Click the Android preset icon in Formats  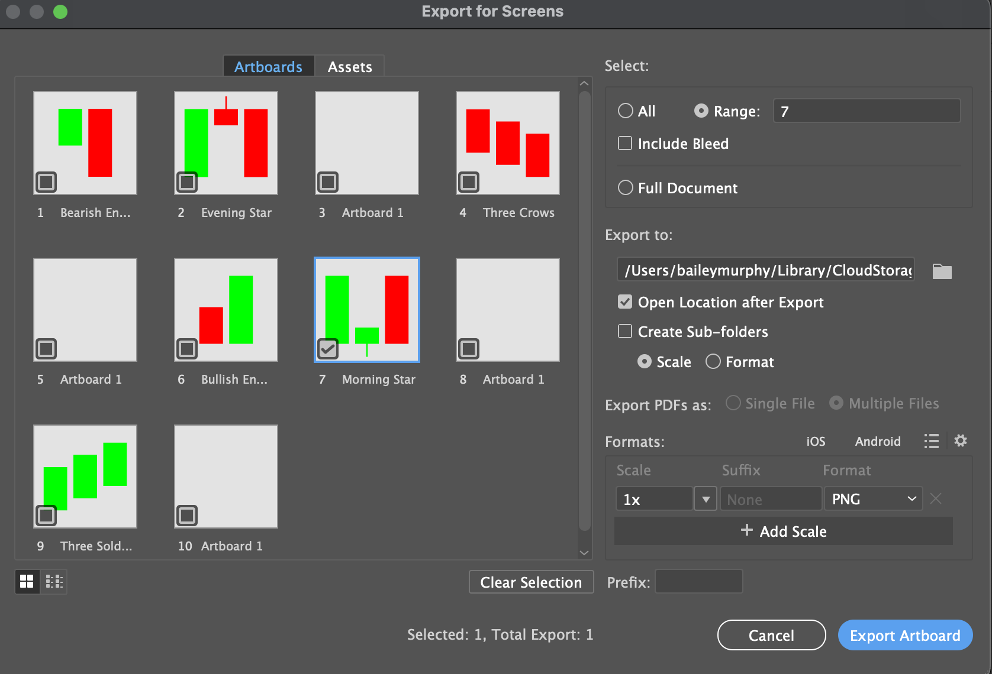pos(877,441)
